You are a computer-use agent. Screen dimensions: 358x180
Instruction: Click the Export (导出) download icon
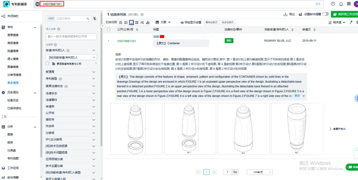[x=285, y=15]
